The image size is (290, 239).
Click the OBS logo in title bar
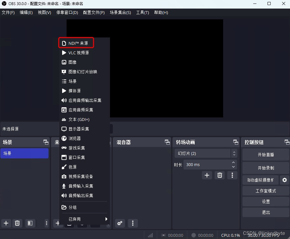pyautogui.click(x=4, y=4)
